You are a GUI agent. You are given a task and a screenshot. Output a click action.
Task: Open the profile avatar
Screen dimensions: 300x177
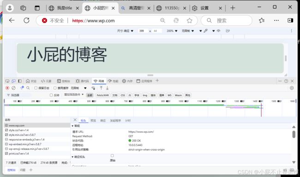10,8
